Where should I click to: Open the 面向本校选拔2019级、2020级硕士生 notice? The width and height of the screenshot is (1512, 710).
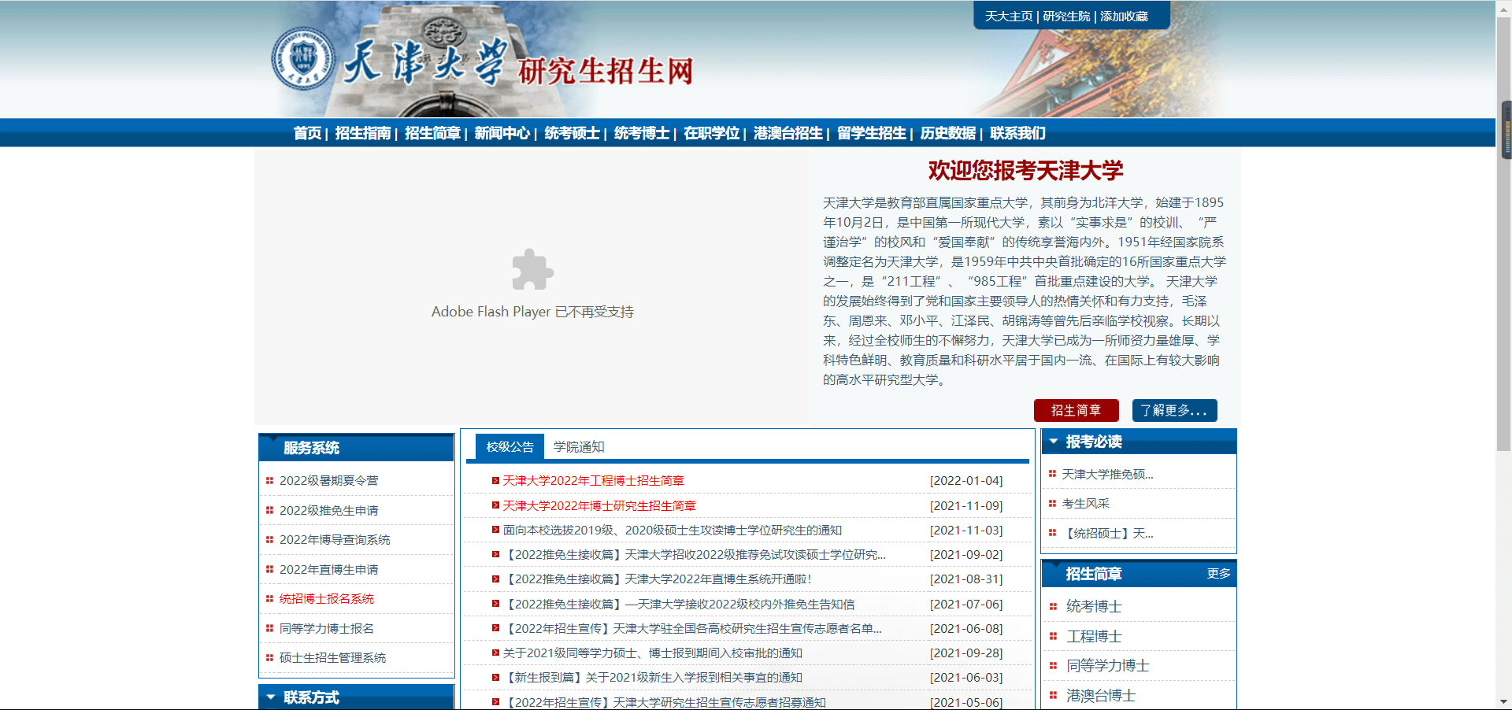(673, 530)
